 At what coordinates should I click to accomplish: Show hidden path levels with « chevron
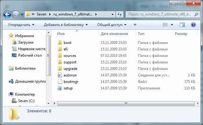pyautogui.click(x=33, y=14)
